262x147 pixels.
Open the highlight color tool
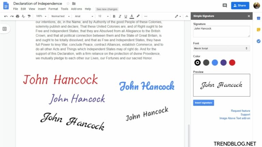[138, 16]
